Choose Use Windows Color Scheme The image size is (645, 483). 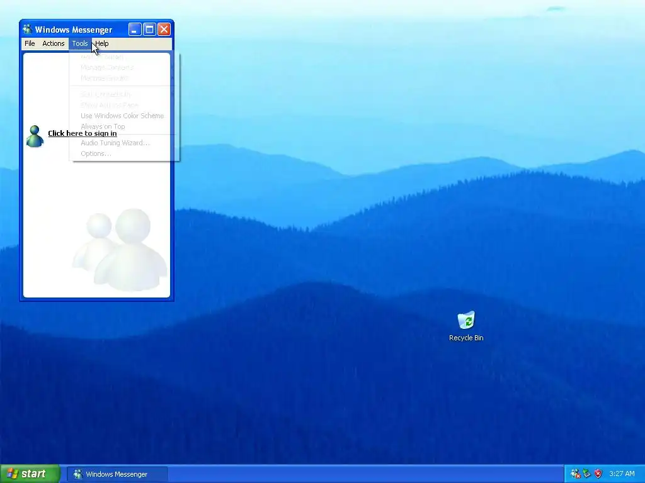[122, 116]
